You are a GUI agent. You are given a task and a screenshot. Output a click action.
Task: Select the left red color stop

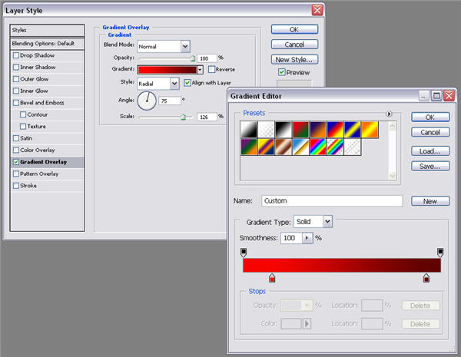coord(272,278)
